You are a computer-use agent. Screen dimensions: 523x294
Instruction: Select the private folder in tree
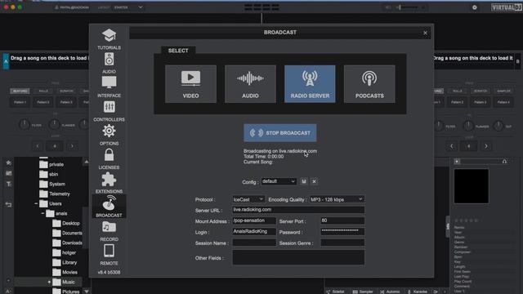point(51,164)
